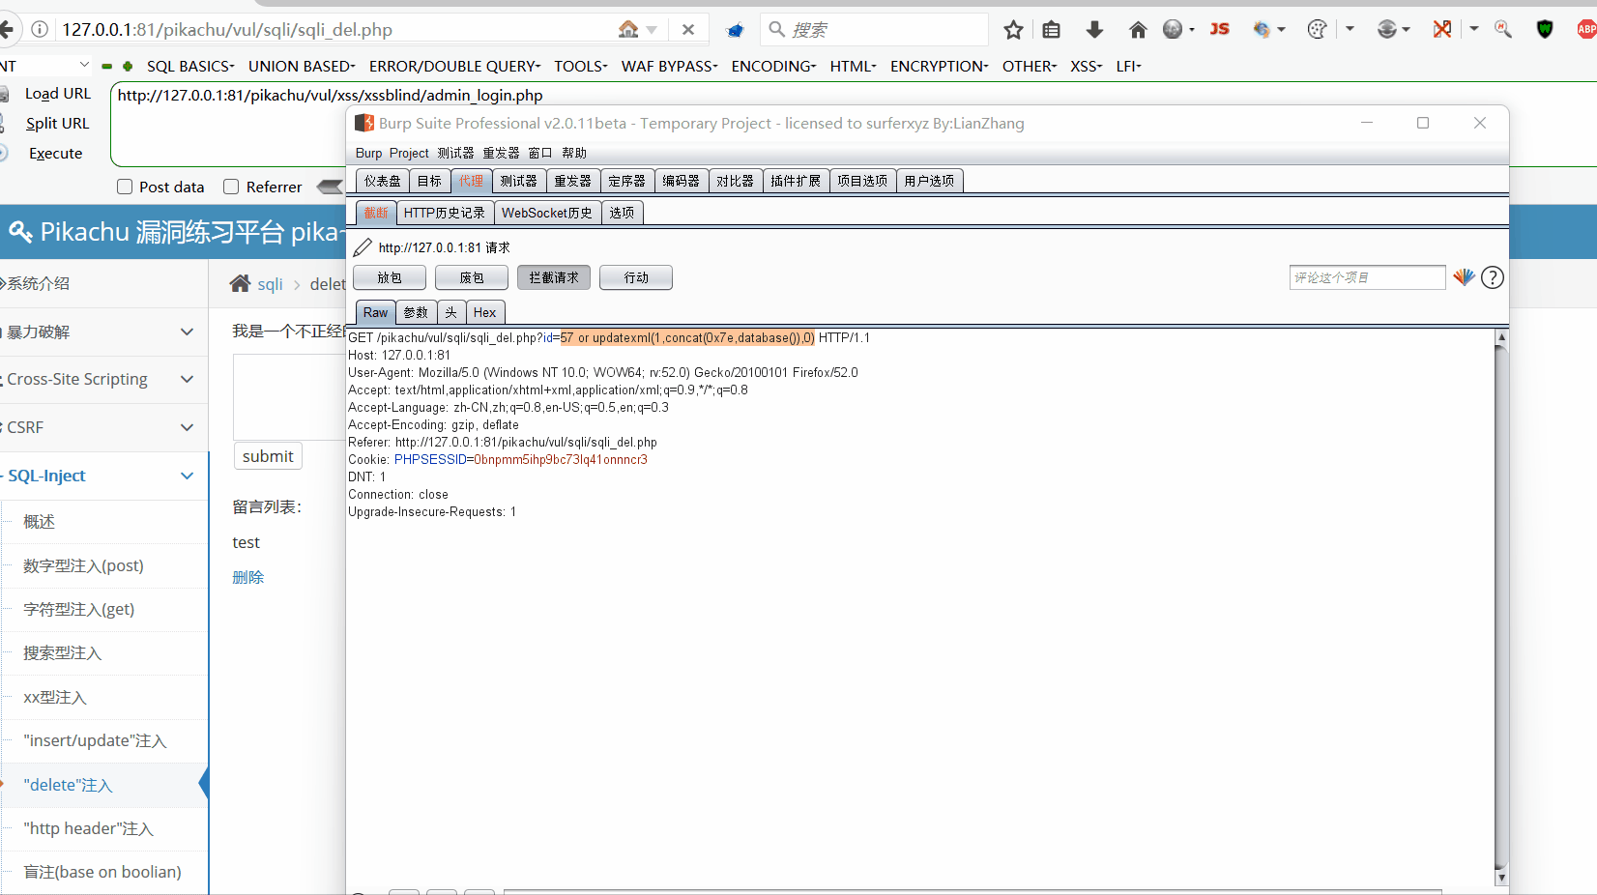The width and height of the screenshot is (1597, 895).
Task: Open the Project menu in Burp Suite
Action: point(409,153)
